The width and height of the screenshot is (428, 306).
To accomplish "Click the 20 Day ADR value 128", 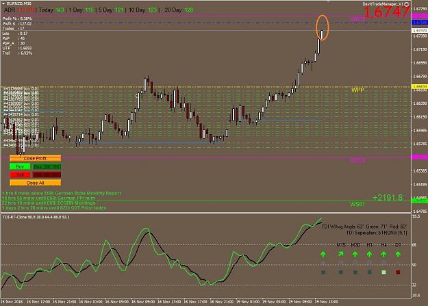I will point(188,10).
